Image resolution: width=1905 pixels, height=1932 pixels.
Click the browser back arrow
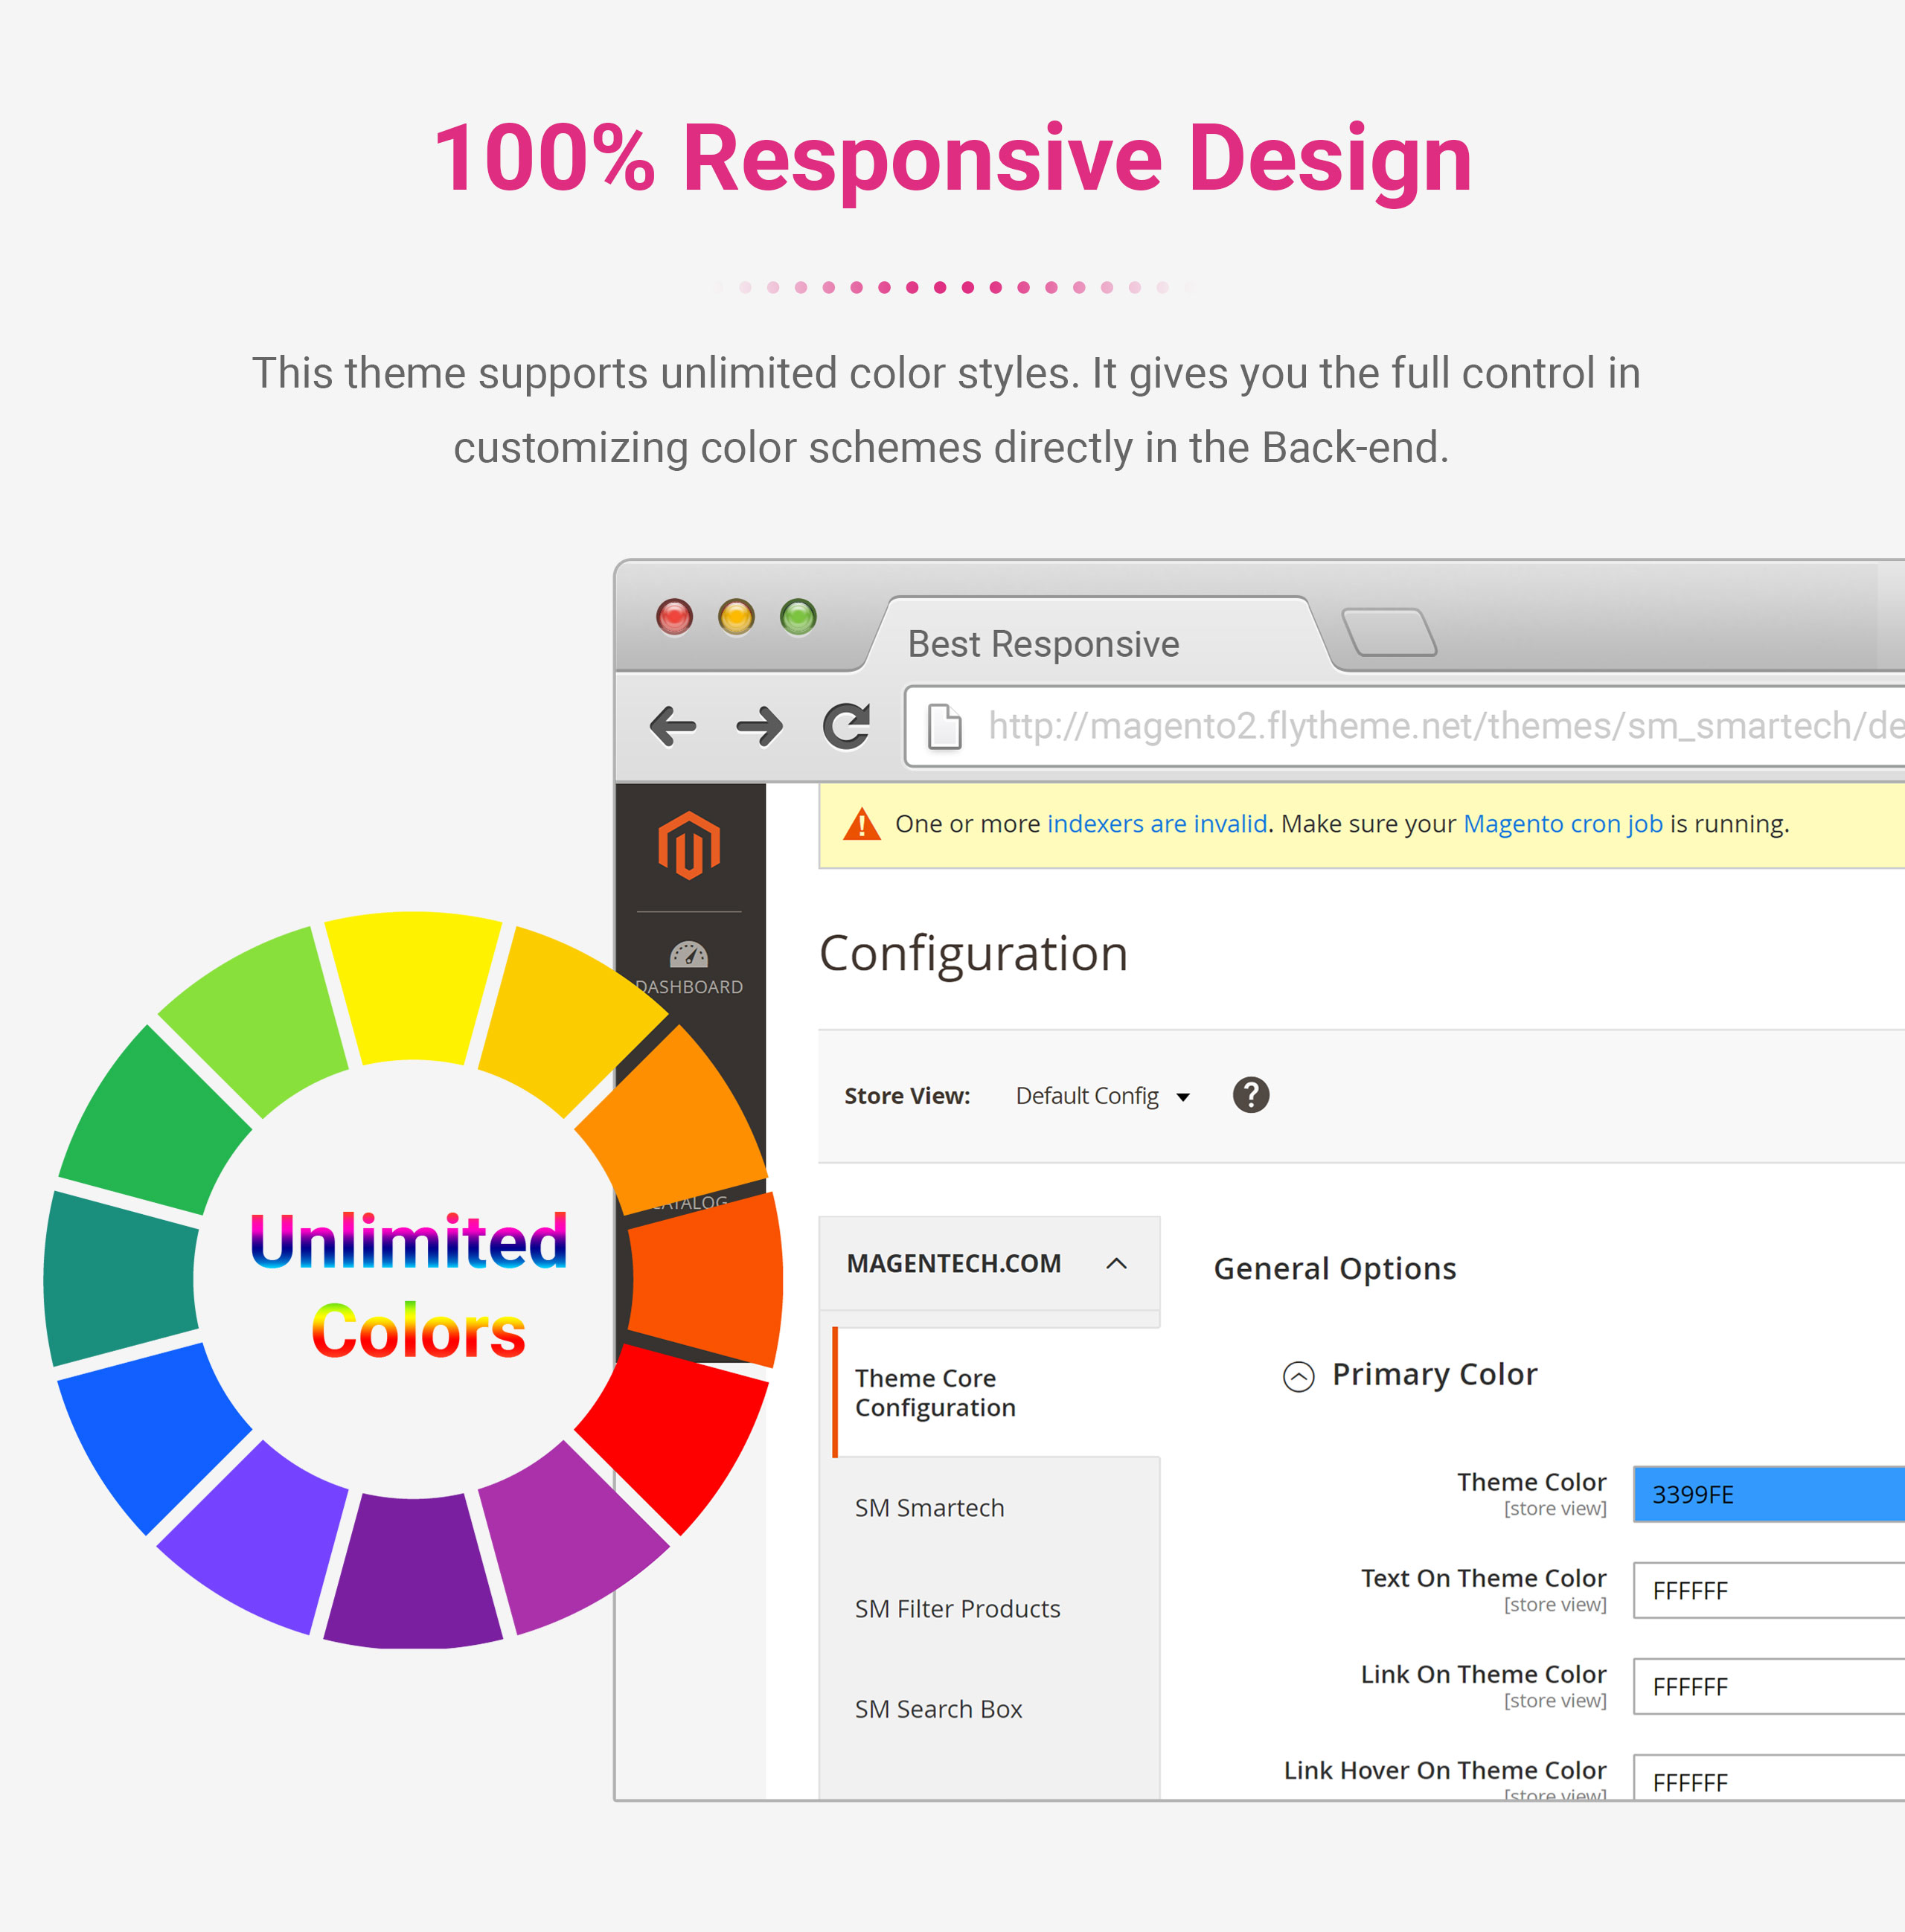[673, 726]
